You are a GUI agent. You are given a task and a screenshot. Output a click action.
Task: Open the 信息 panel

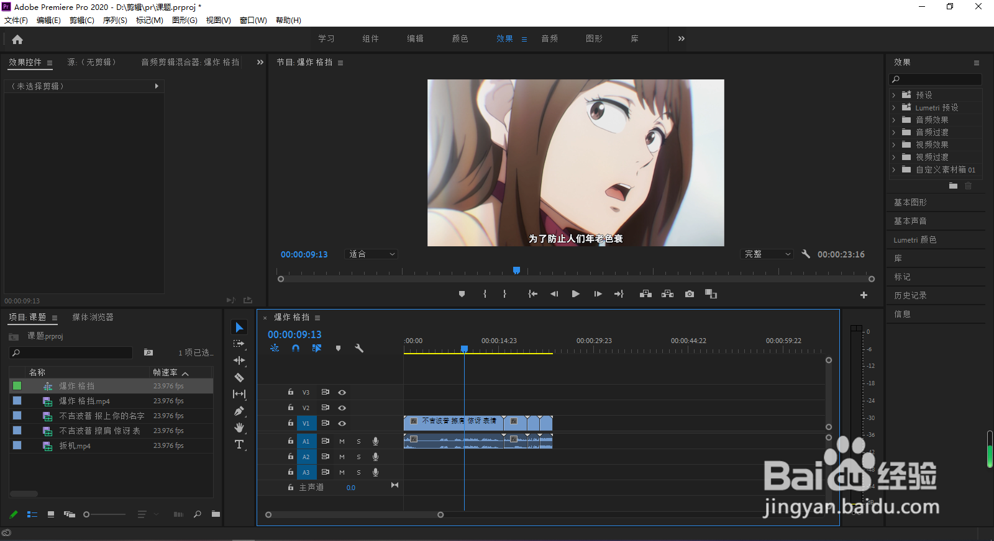tap(902, 314)
